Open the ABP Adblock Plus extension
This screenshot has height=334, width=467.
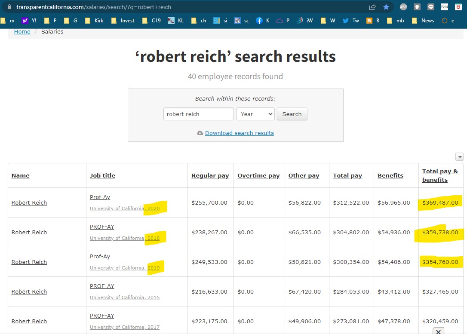(x=403, y=7)
